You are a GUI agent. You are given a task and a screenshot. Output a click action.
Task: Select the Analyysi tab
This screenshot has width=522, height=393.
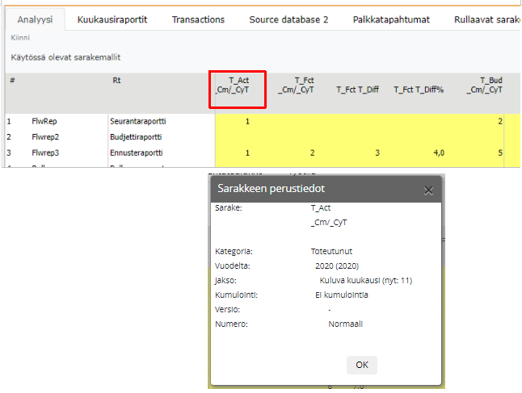tap(35, 19)
